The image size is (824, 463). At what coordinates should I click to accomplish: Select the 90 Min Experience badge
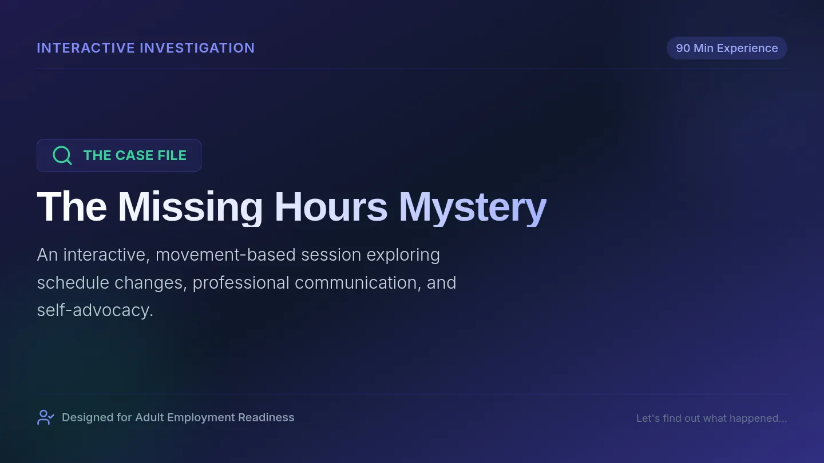(x=727, y=48)
